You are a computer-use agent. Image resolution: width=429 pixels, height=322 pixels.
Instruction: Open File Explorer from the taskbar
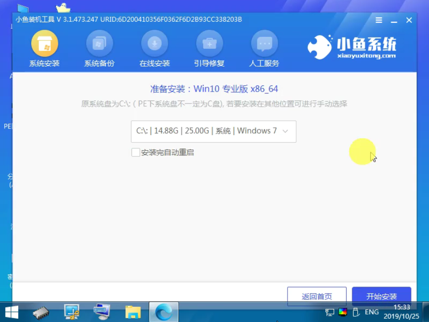coord(132,312)
